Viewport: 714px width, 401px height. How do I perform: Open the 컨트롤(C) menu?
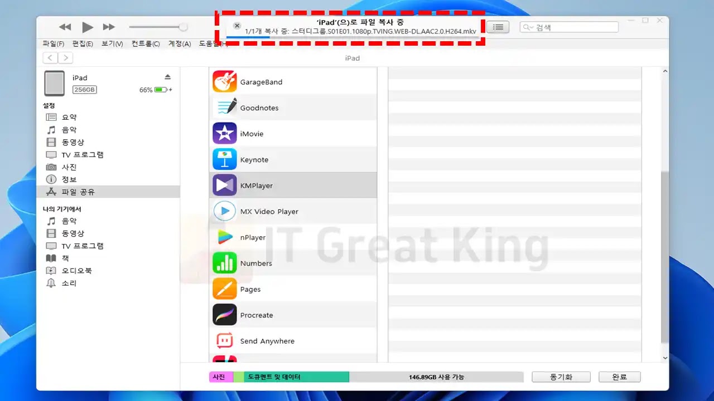pos(146,43)
